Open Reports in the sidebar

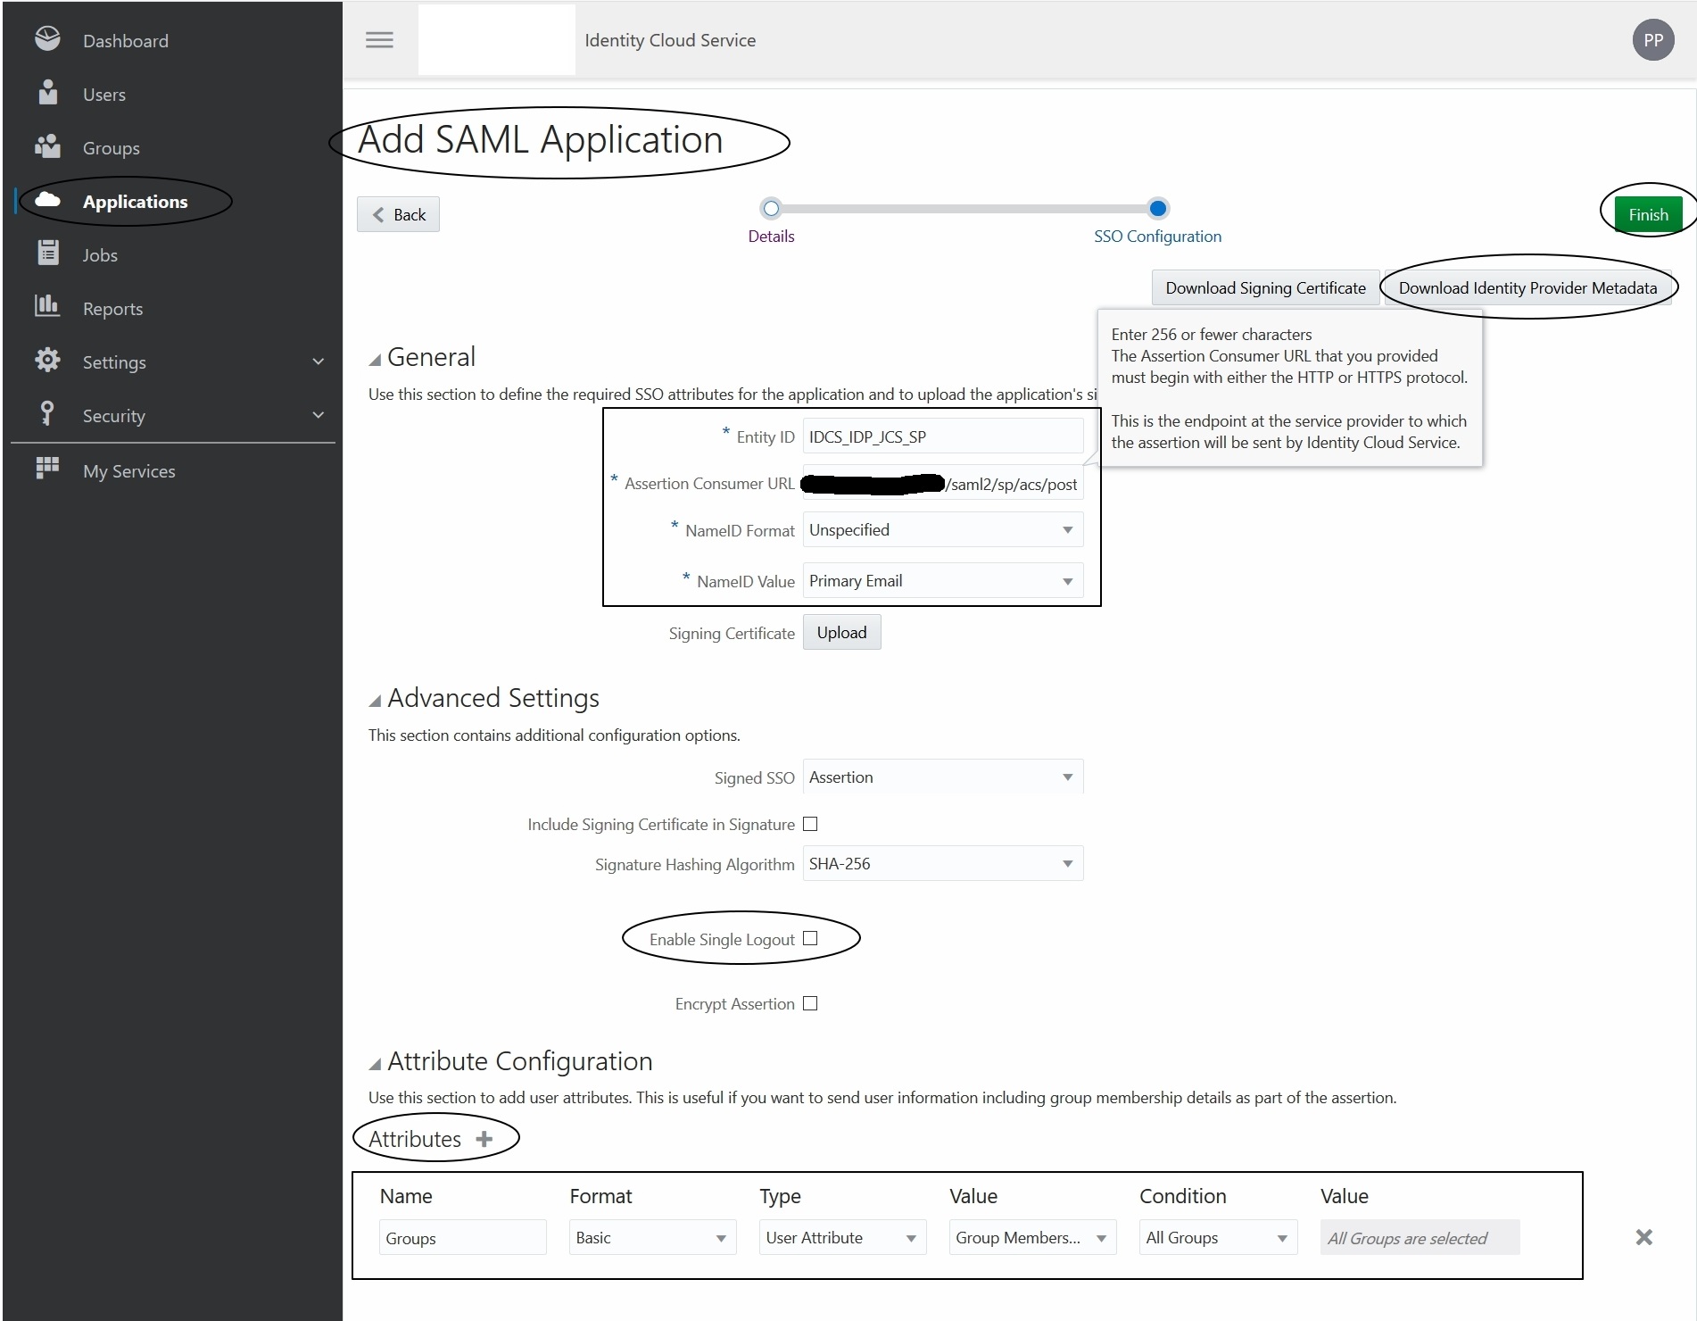click(x=112, y=309)
